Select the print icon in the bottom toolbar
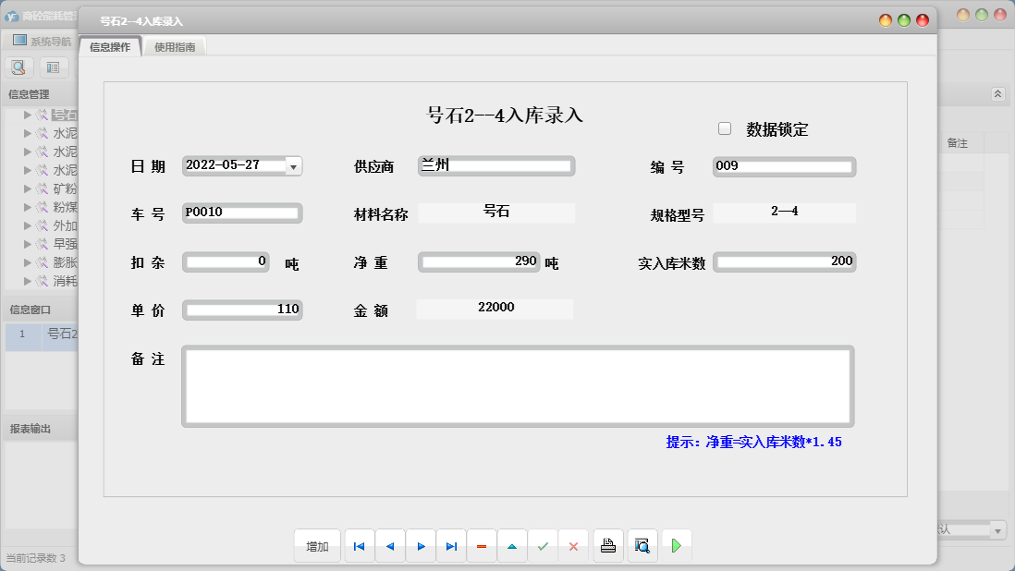 (608, 545)
